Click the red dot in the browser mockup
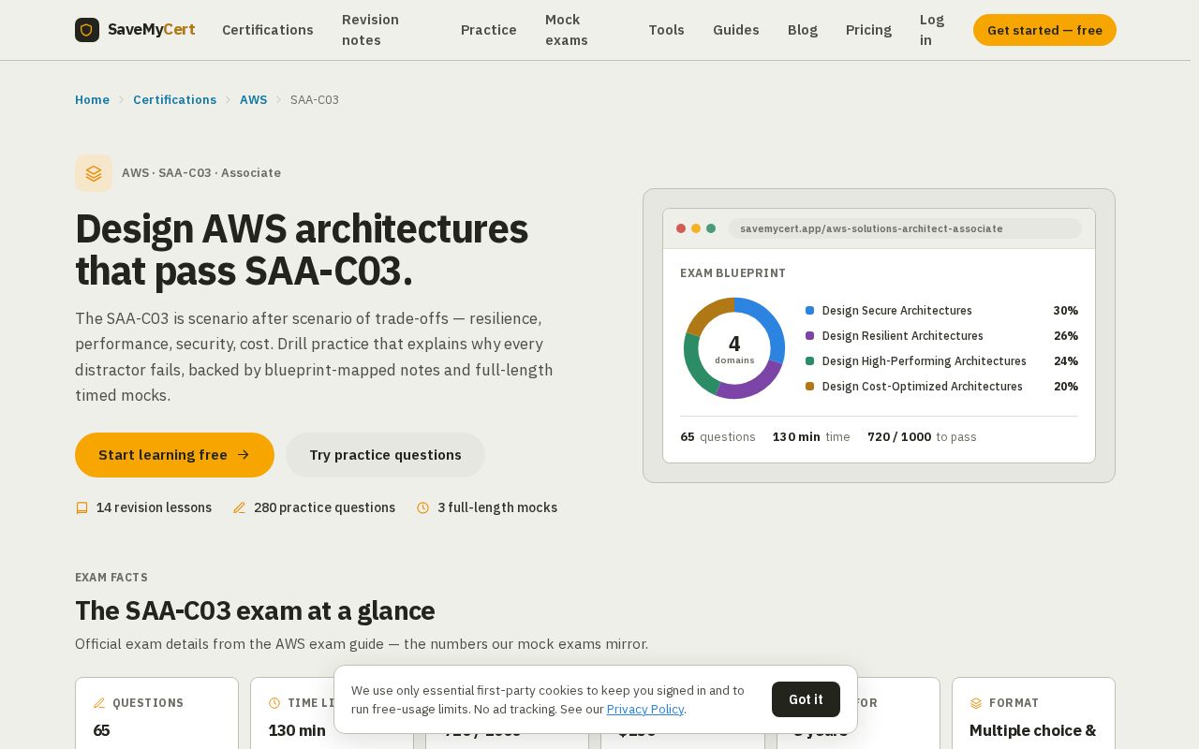Viewport: 1199px width, 749px height. pos(681,228)
